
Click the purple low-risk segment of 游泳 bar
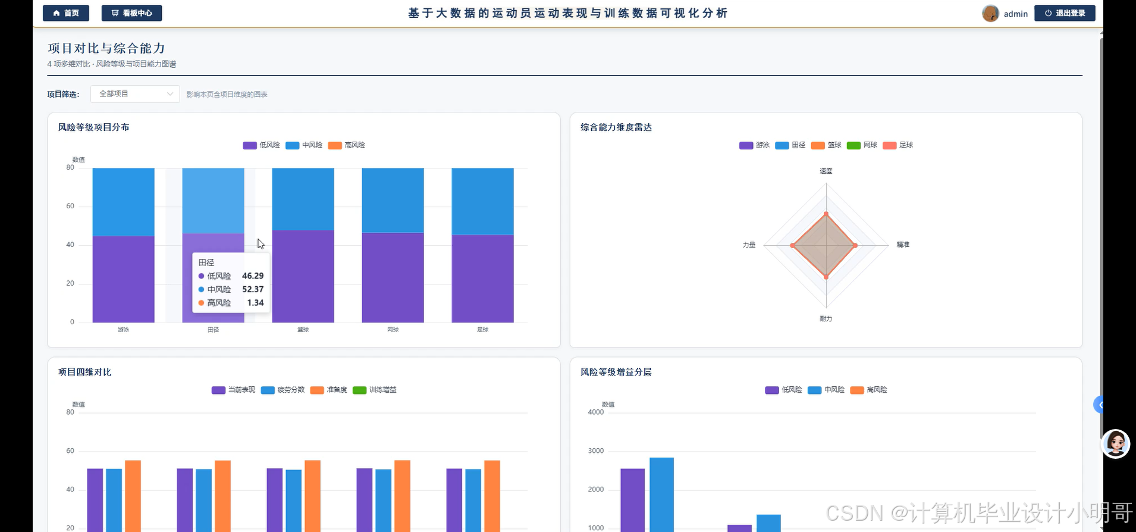click(124, 279)
